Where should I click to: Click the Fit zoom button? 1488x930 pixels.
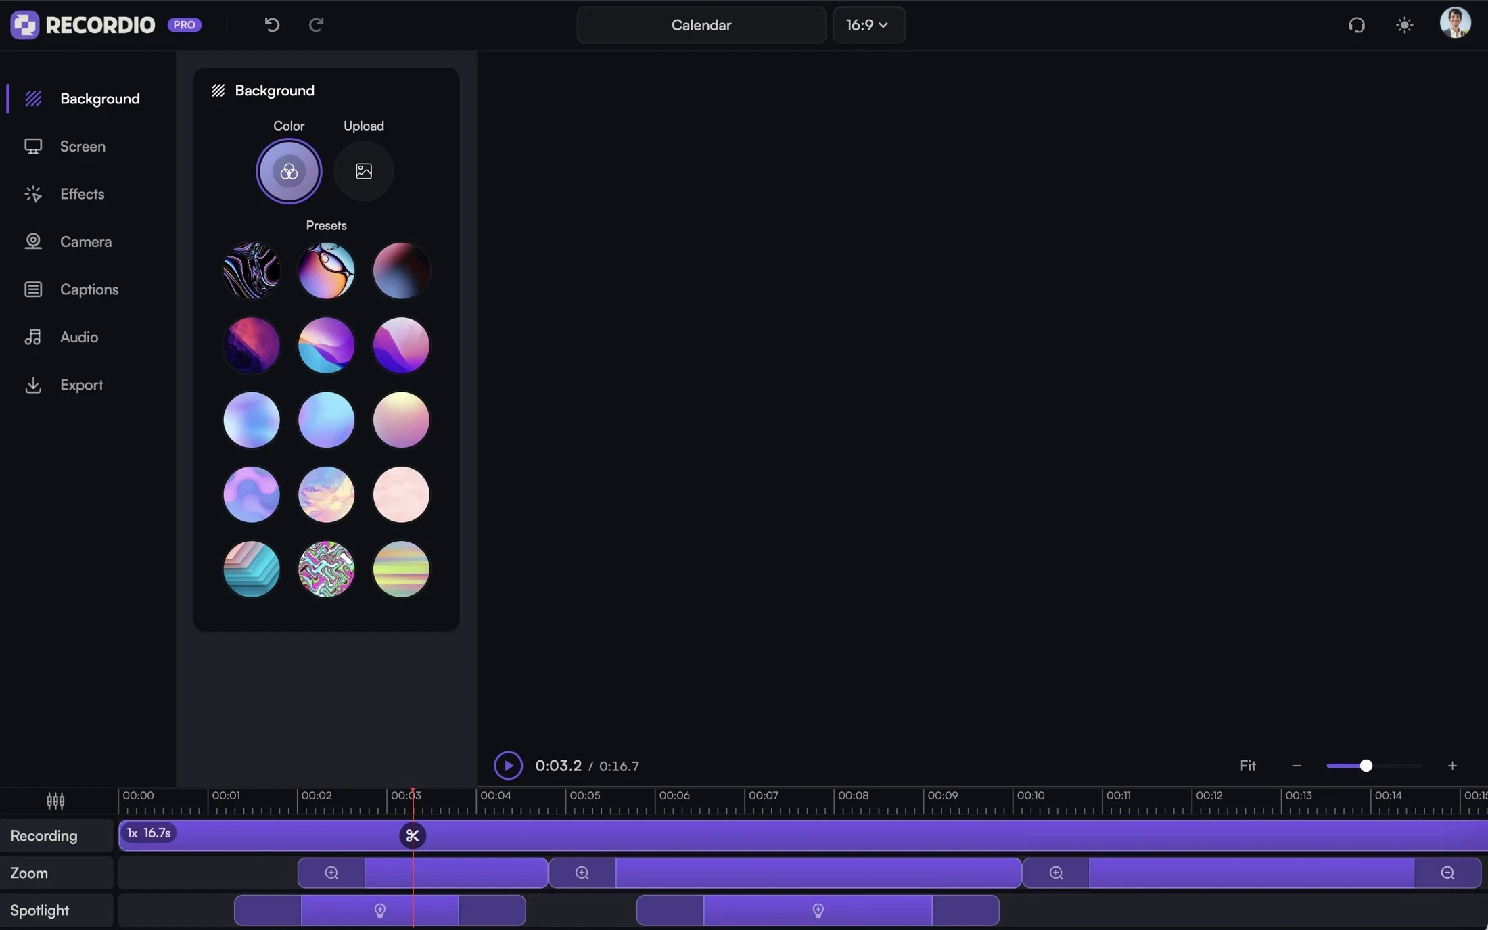tap(1248, 766)
